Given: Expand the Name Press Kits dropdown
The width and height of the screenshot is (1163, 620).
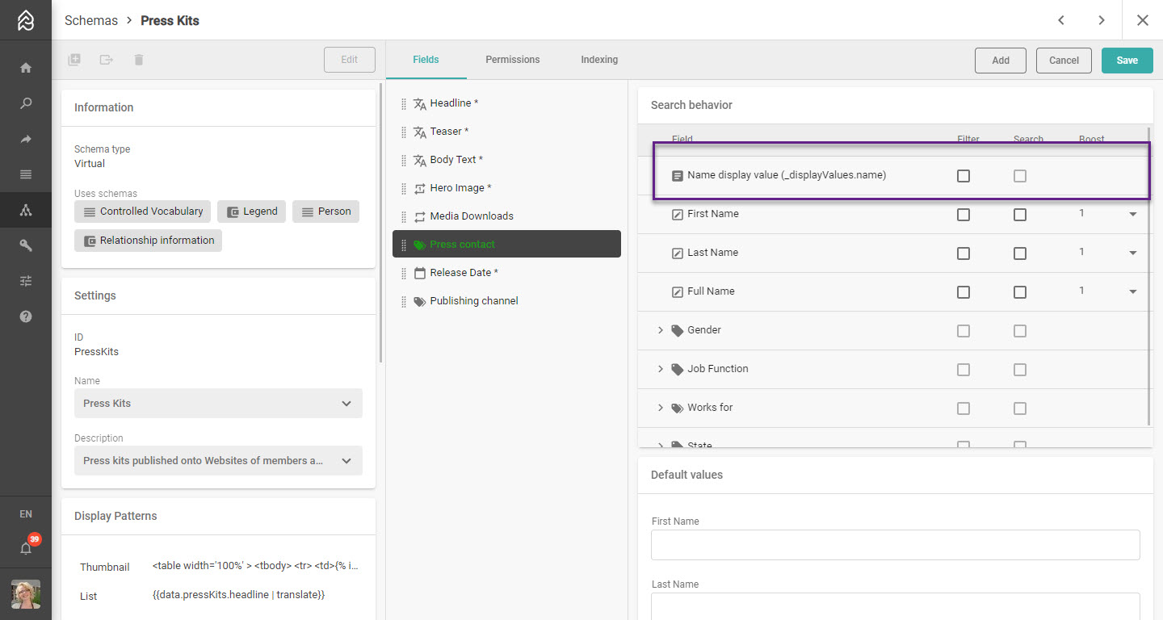Looking at the screenshot, I should 218,404.
